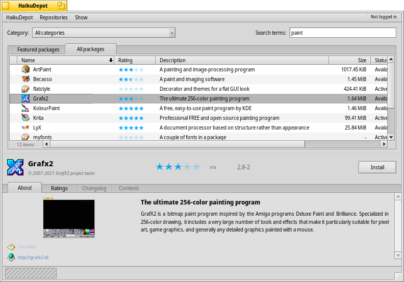Select the Krita row name
The image size is (404, 282).
click(x=38, y=118)
